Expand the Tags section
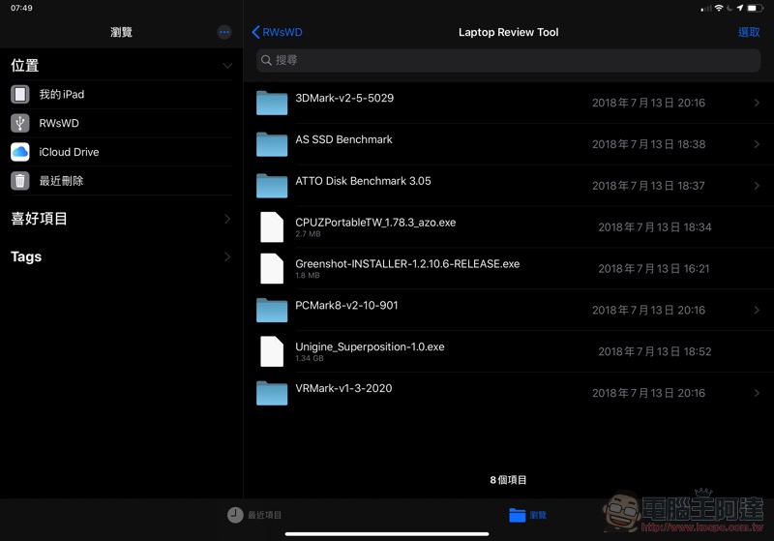This screenshot has width=774, height=541. pyautogui.click(x=227, y=256)
